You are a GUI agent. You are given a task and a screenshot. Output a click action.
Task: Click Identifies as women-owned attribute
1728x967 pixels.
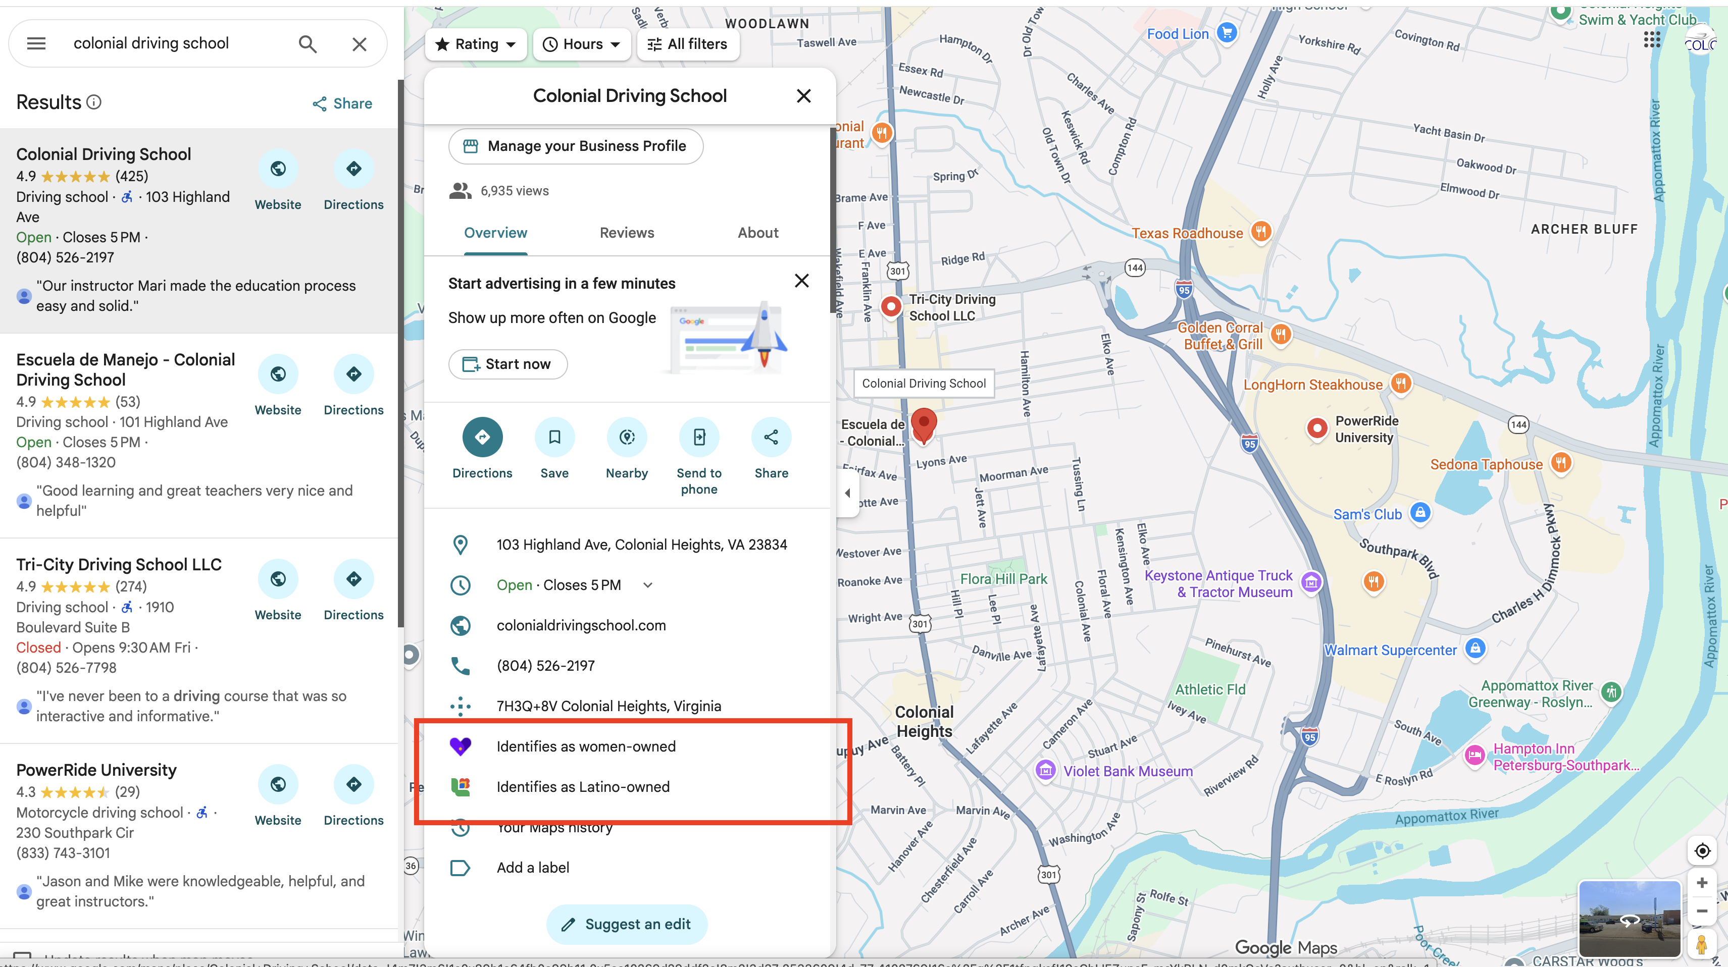pos(586,746)
